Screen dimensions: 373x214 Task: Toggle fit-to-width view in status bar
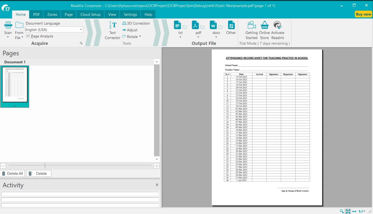[x=354, y=211]
